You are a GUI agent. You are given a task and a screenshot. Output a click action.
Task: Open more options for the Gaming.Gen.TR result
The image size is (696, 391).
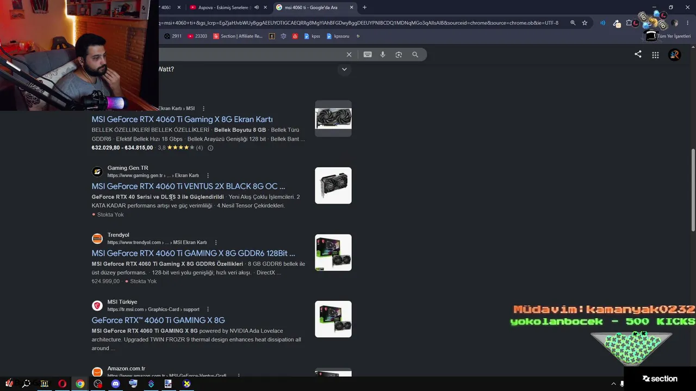tap(208, 175)
